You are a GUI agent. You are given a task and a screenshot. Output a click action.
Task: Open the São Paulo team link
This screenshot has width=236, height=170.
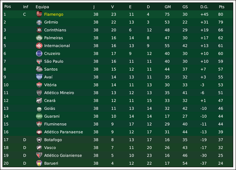click(53, 61)
